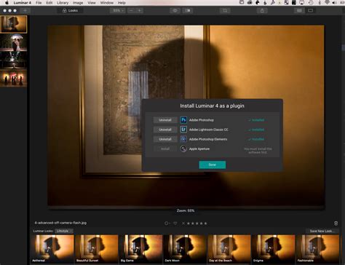Viewport: 345px width, 265px height.
Task: Click the Time Machine clock icon in menu bar
Action: 311,3
